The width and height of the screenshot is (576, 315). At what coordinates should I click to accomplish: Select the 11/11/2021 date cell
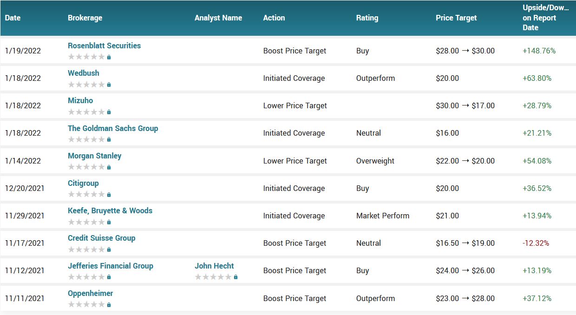tap(25, 298)
